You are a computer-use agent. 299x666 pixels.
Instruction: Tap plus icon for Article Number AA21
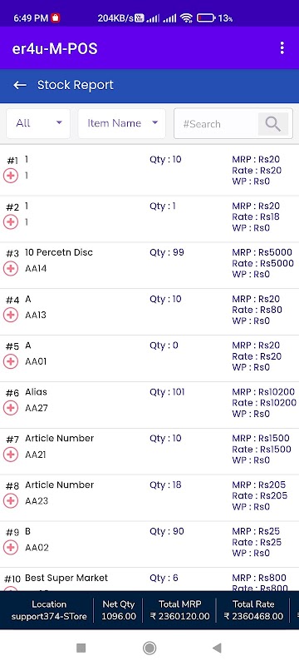click(x=11, y=455)
